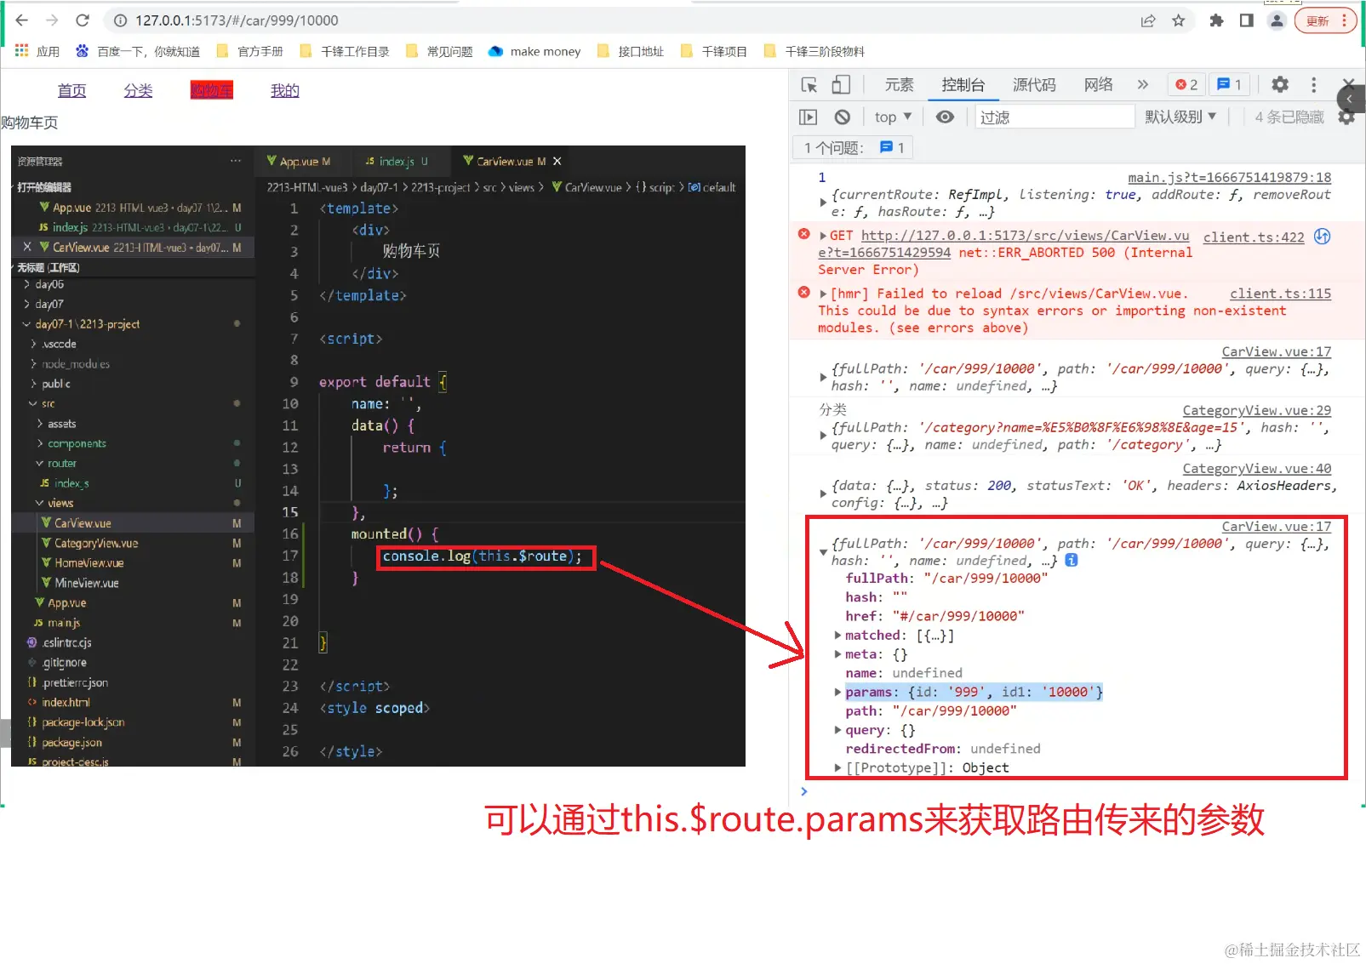Open console settings gear beside hidden count
Image resolution: width=1366 pixels, height=964 pixels.
pyautogui.click(x=1346, y=117)
